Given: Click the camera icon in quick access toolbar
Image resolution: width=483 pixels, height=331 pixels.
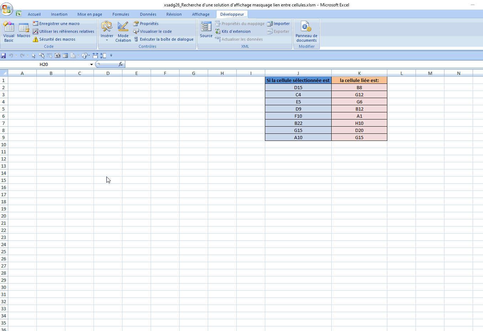Looking at the screenshot, I should pyautogui.click(x=57, y=56).
